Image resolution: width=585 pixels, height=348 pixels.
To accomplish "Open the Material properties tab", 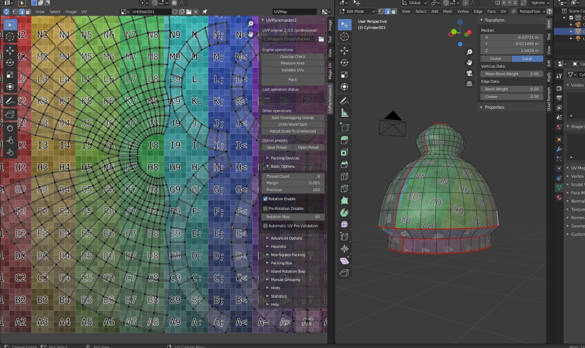I will (x=559, y=198).
